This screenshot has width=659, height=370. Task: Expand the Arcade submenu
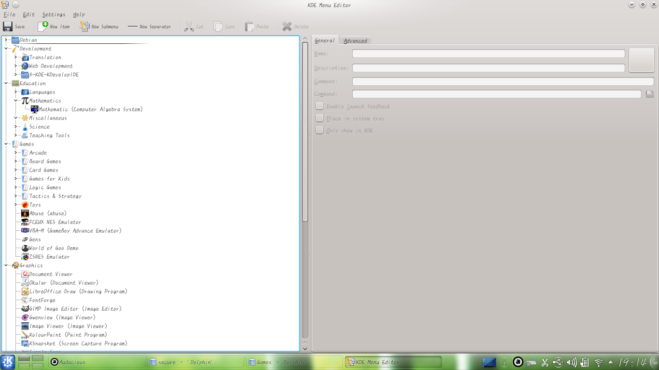tap(16, 153)
